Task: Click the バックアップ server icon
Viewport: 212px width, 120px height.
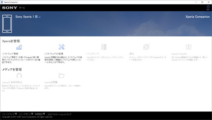Action: 104,47
